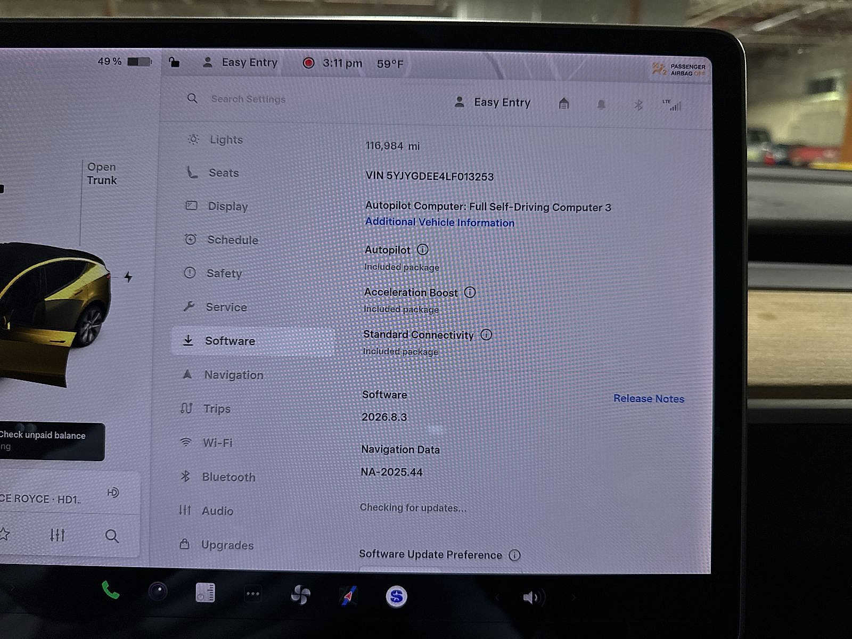Click the Search Settings field
This screenshot has width=852, height=639.
pyautogui.click(x=248, y=99)
